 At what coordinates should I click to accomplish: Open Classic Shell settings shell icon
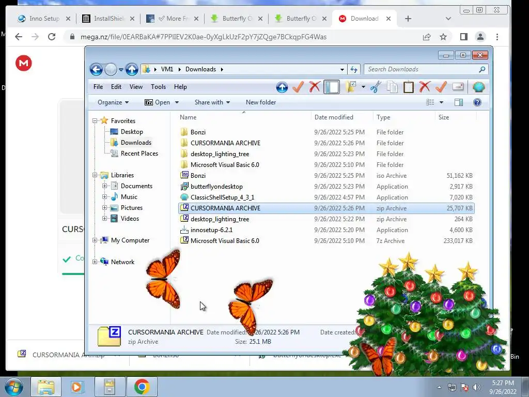478,87
